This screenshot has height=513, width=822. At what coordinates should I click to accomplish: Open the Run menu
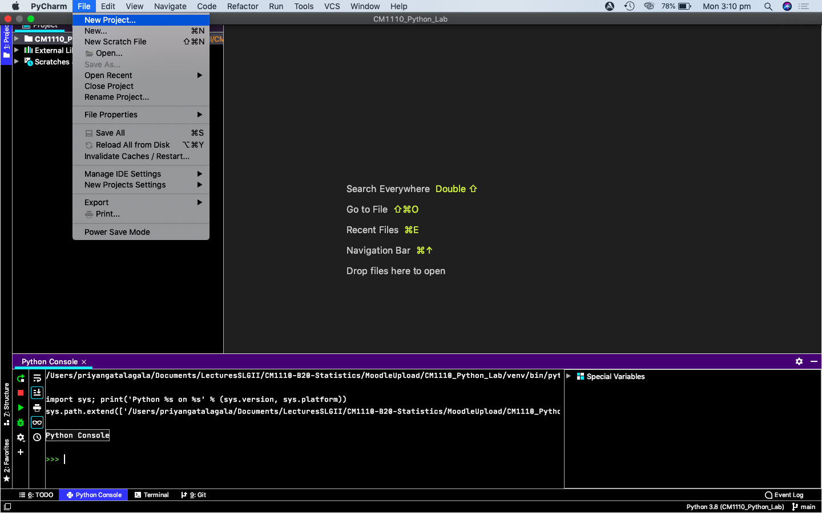(x=276, y=6)
